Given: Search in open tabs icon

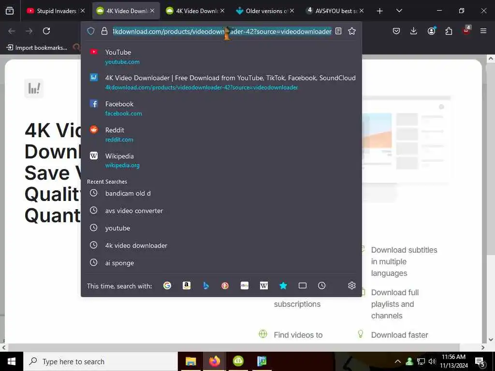Looking at the screenshot, I should click(303, 286).
